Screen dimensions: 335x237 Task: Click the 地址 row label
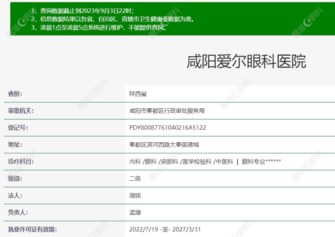coord(15,144)
